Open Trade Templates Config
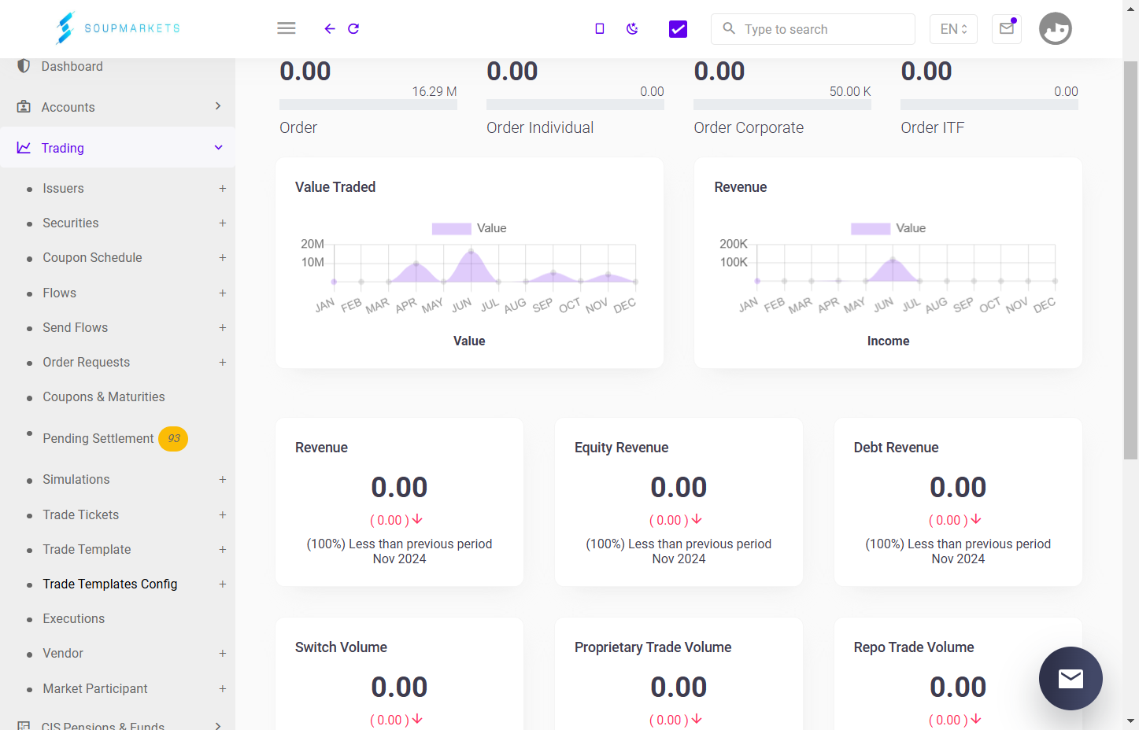 (x=110, y=584)
